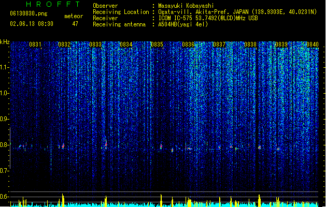Screen dimensions: 326x207
Task: Click the 0.9 kHz axis label
Action: [x=5, y=119]
